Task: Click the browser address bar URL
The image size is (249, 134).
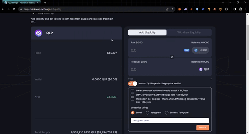Action: tap(42, 9)
